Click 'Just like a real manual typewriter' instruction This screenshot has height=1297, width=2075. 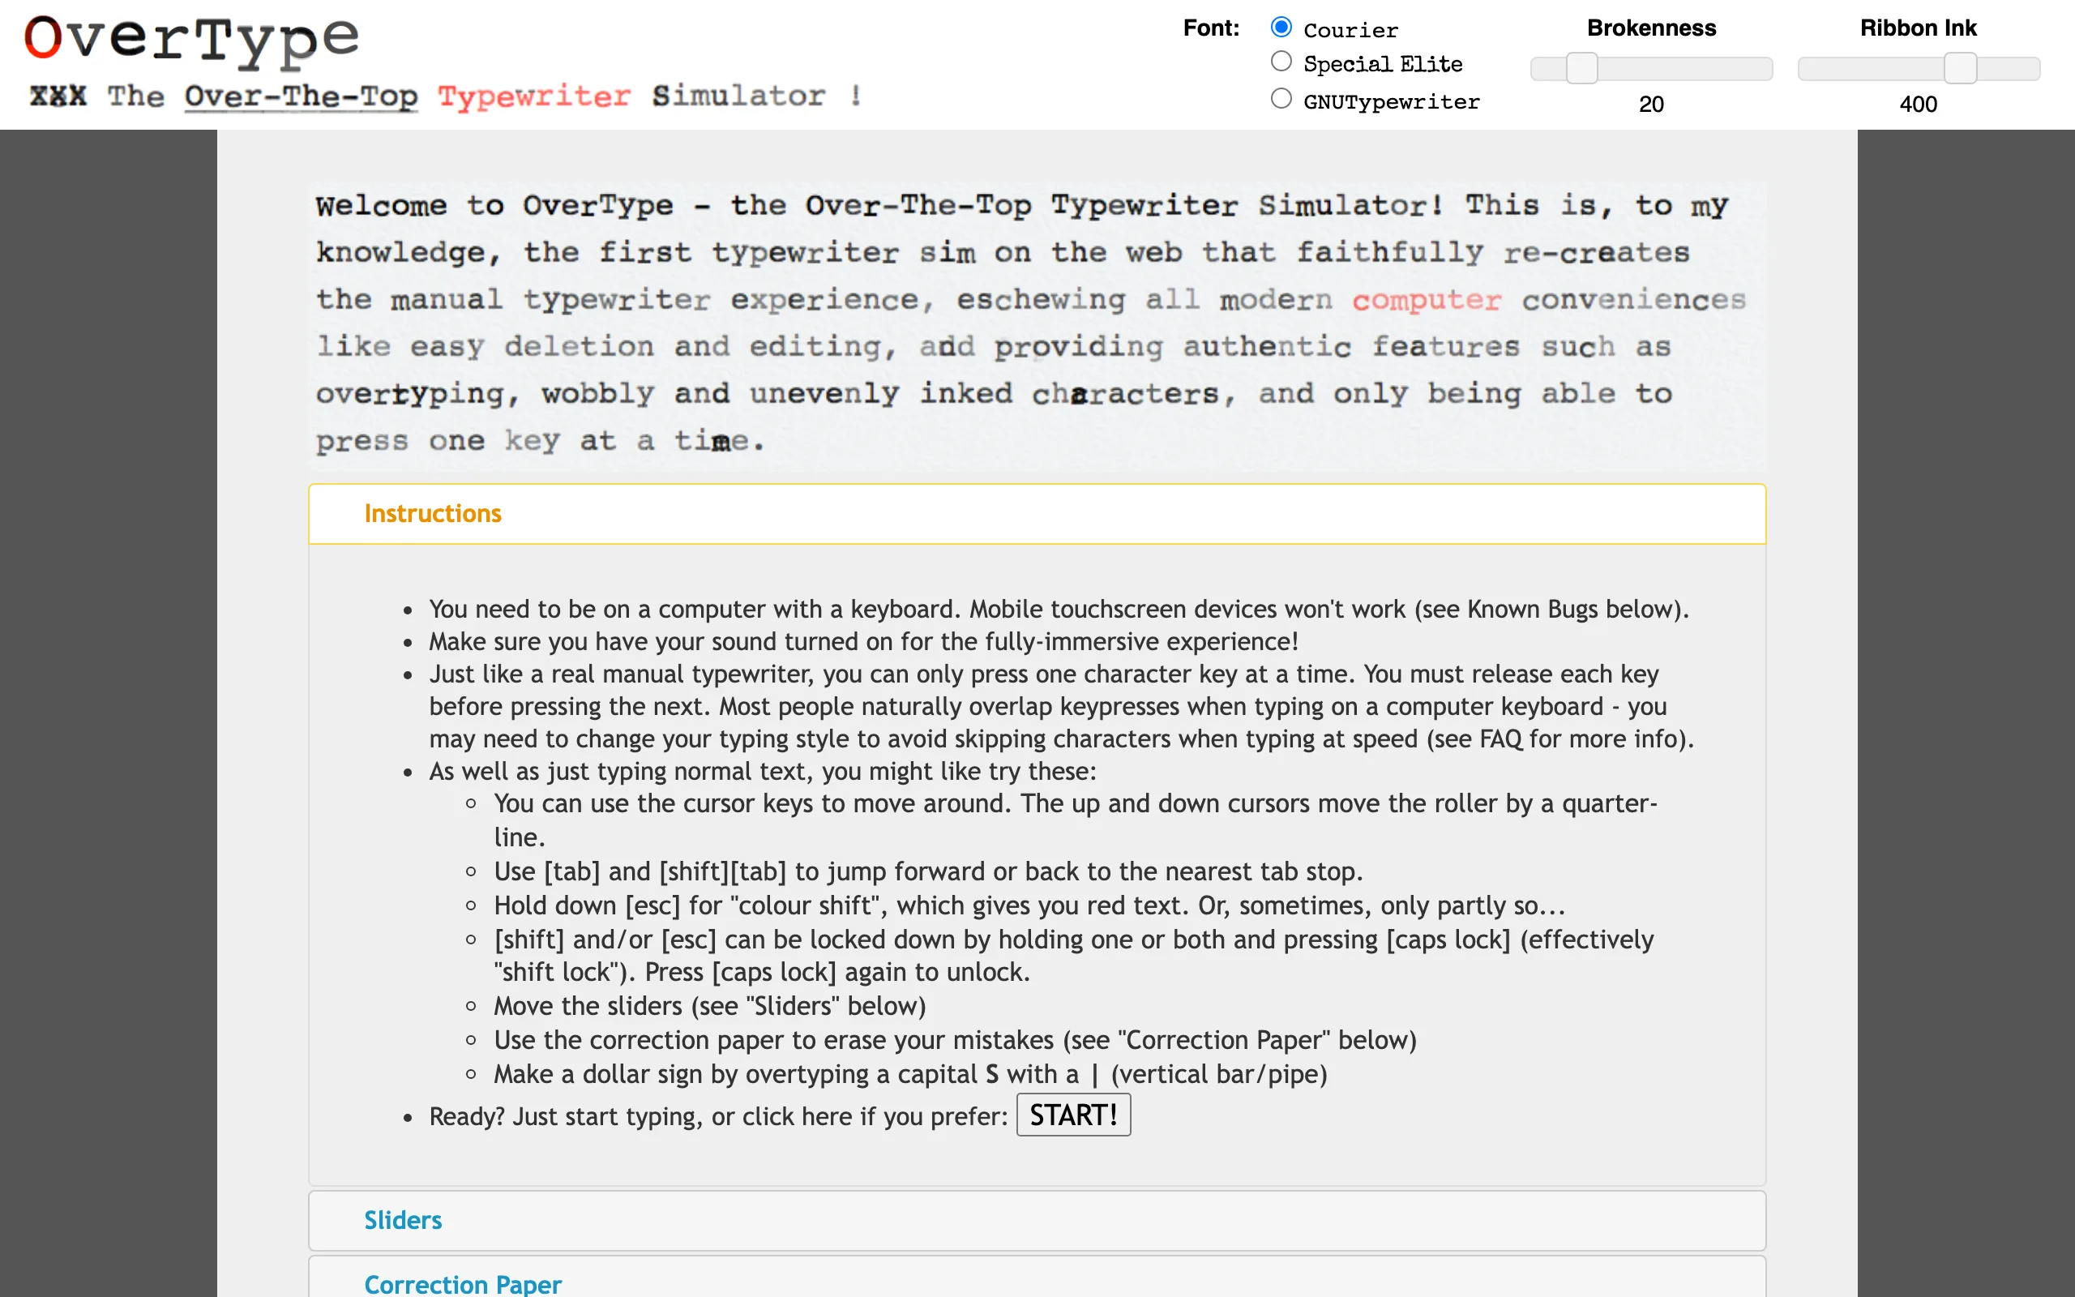[1062, 707]
